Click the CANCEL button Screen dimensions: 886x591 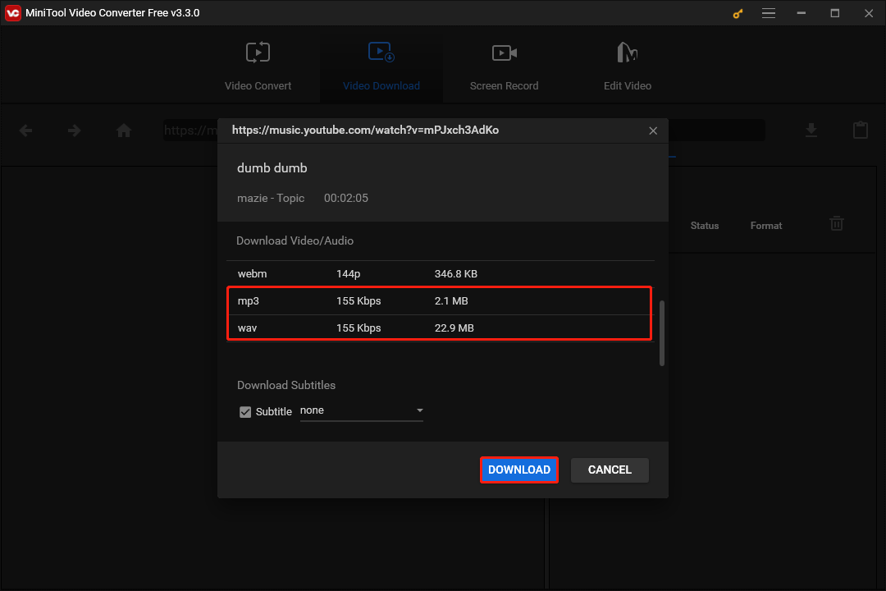[610, 470]
